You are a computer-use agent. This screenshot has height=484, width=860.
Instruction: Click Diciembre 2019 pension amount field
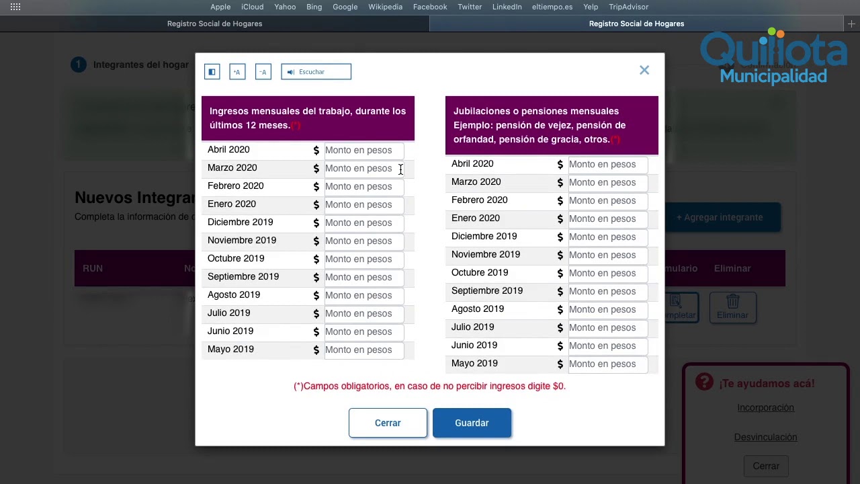pos(607,237)
